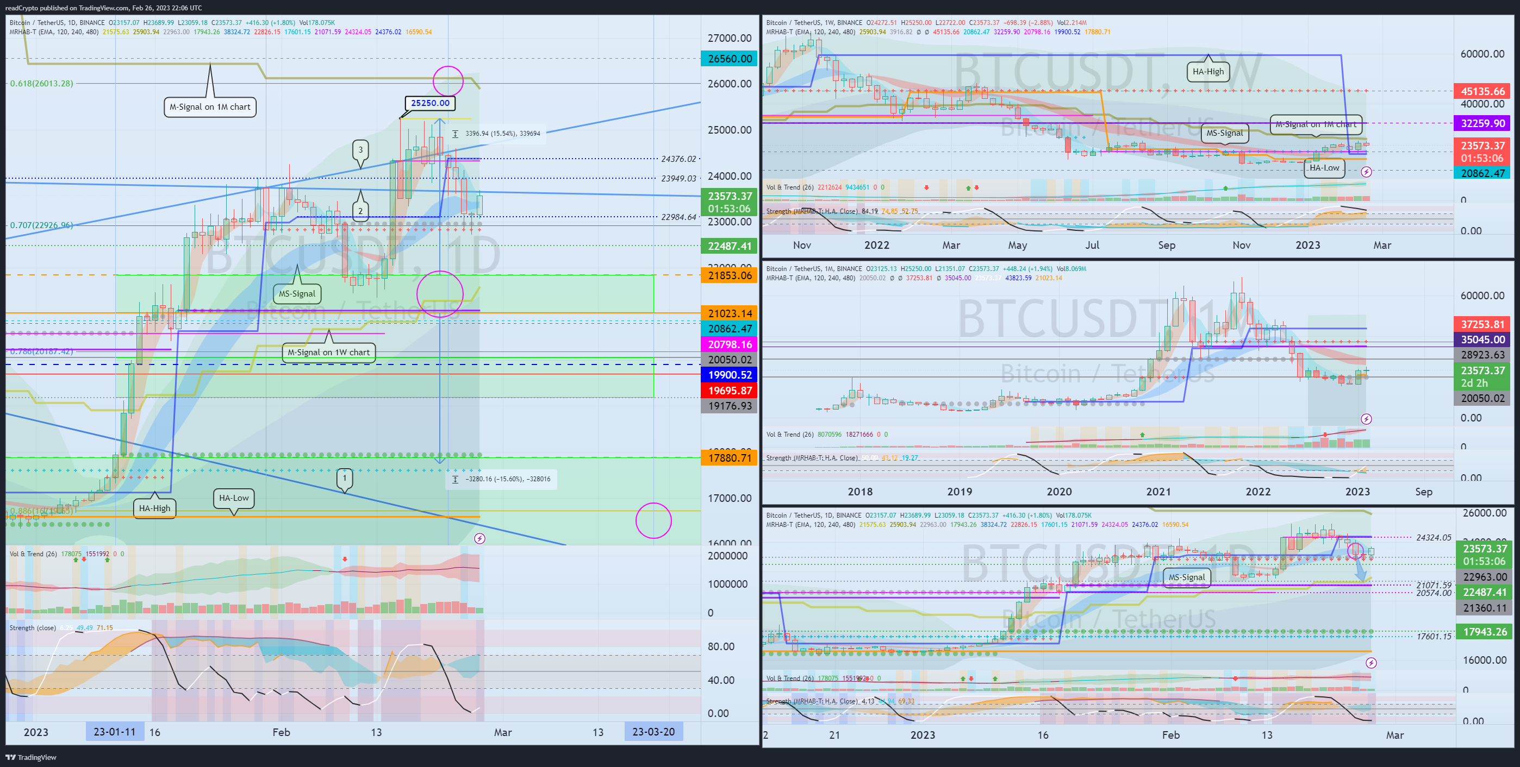
Task: Click the 24376.02 horizontal line label
Action: pyautogui.click(x=678, y=159)
